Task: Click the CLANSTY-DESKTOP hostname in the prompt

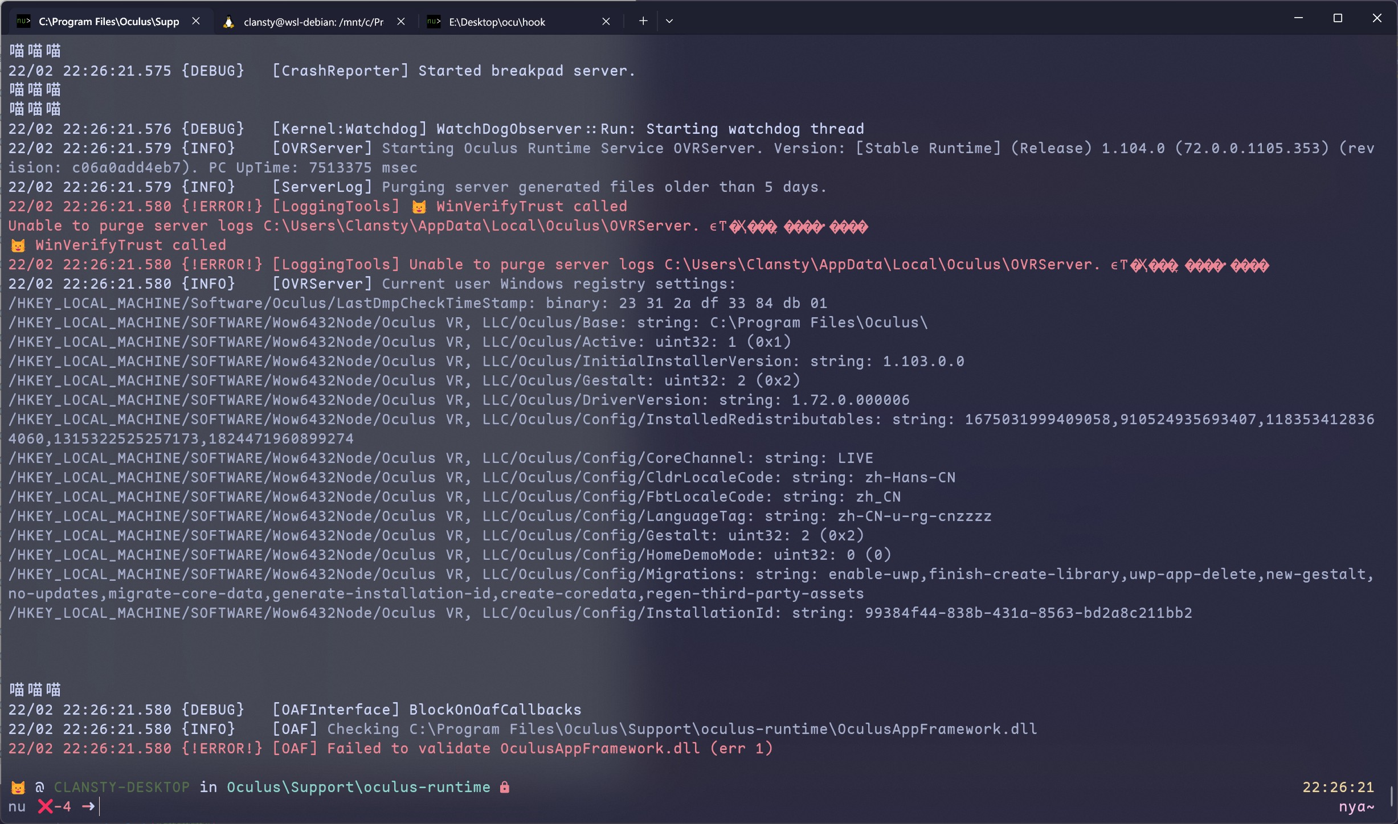Action: pyautogui.click(x=121, y=787)
